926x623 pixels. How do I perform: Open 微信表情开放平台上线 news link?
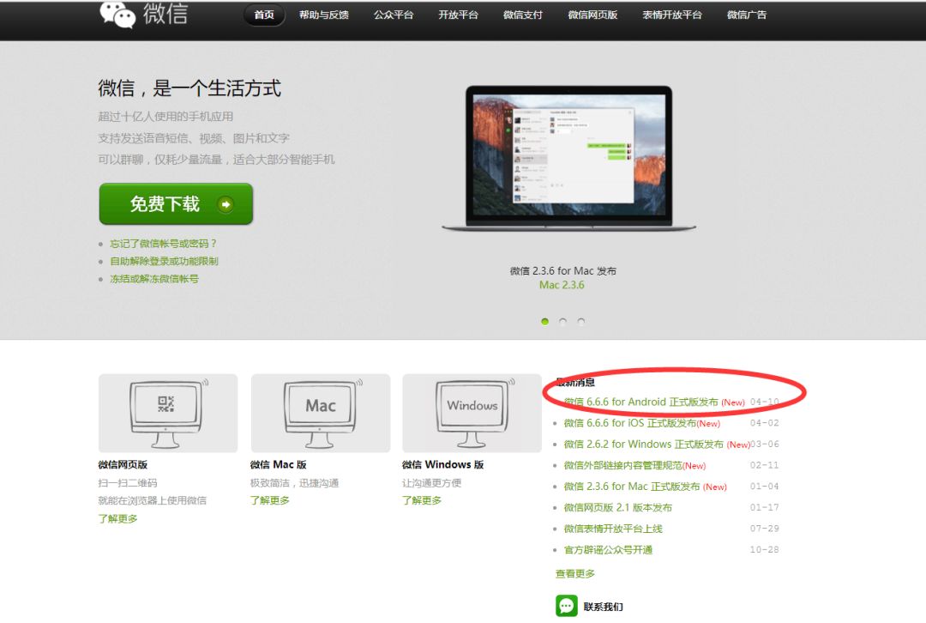(613, 529)
